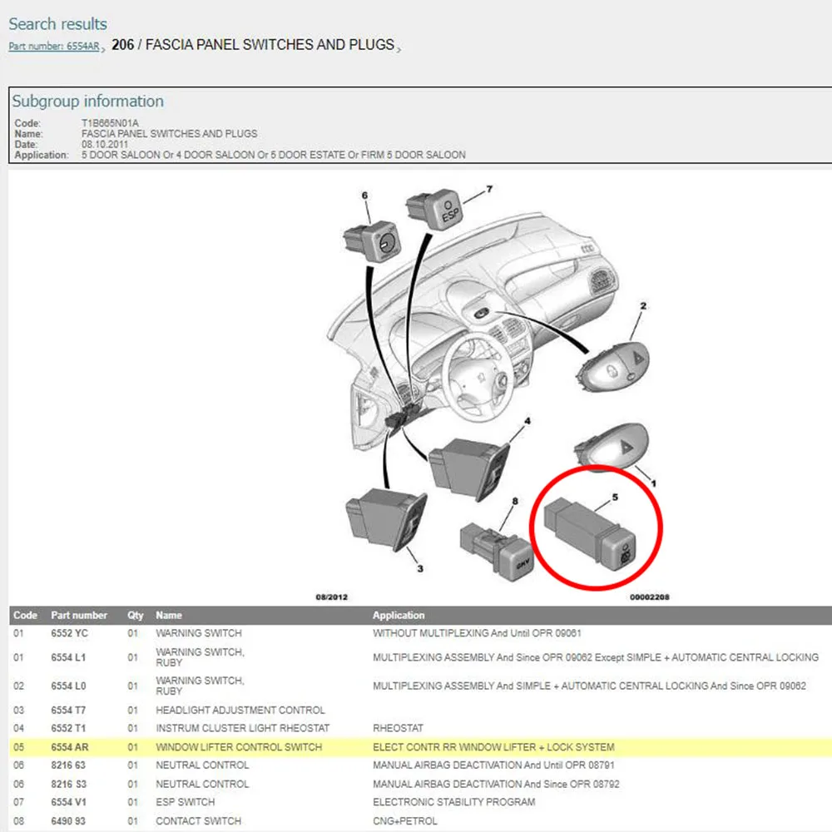The width and height of the screenshot is (832, 832).
Task: Select the airbag key switch illustration numbered 6
Action: click(x=373, y=242)
